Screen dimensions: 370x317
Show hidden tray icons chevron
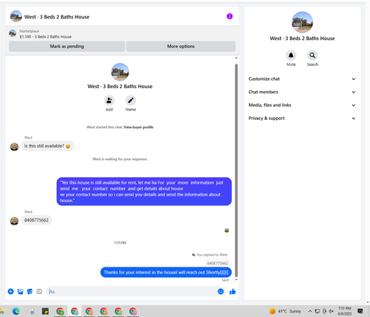coord(310,311)
